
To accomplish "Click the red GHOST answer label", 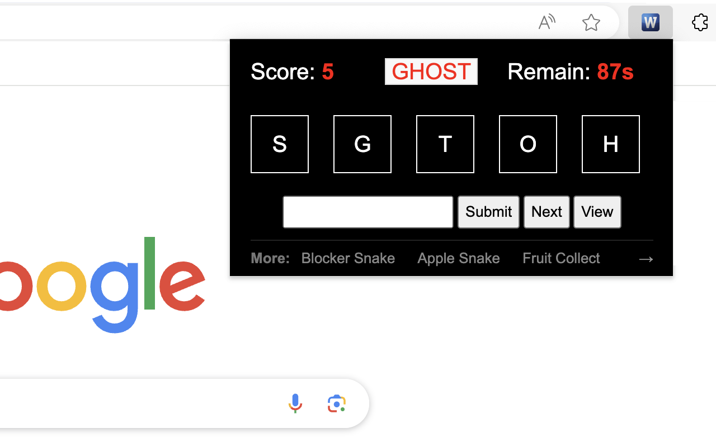I will click(431, 72).
